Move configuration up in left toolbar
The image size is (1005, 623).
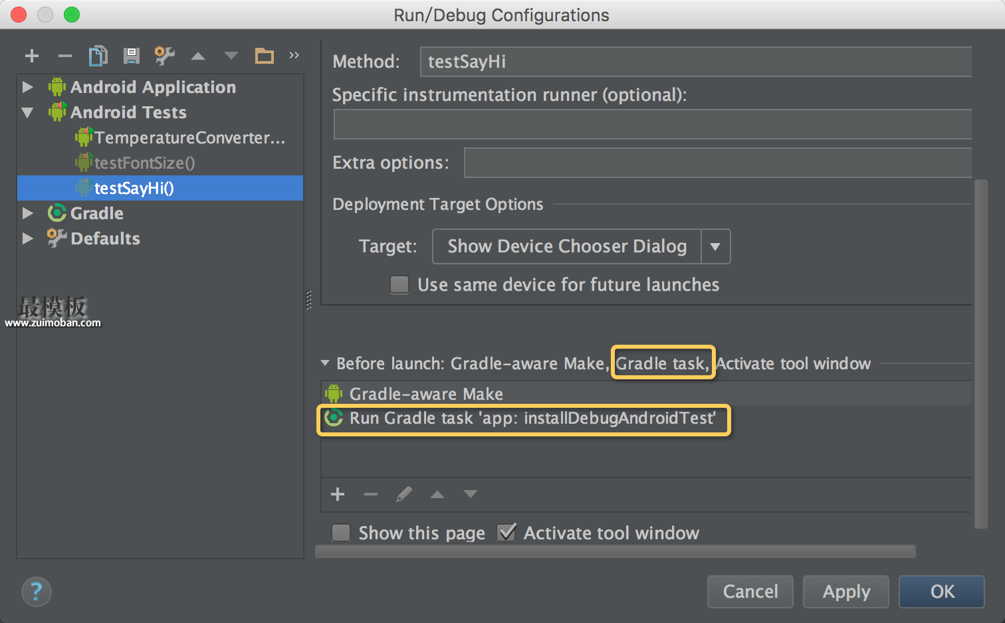(x=198, y=56)
